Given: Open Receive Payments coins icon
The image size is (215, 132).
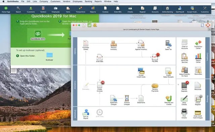Looking at the screenshot, I should 155,86.
